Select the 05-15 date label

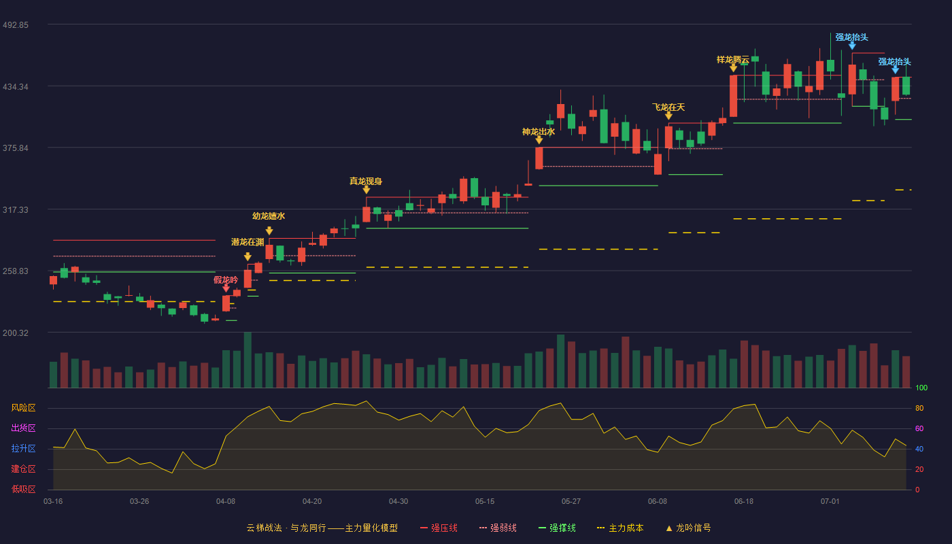click(x=485, y=501)
